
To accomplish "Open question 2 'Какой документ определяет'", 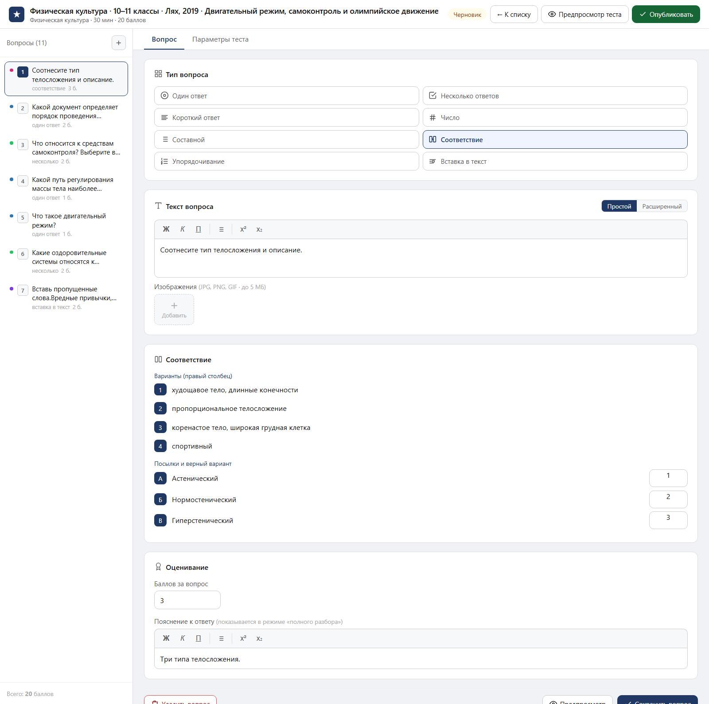I will [66, 116].
